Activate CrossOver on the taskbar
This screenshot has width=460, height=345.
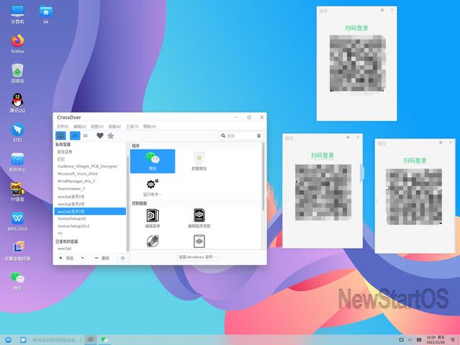91,340
